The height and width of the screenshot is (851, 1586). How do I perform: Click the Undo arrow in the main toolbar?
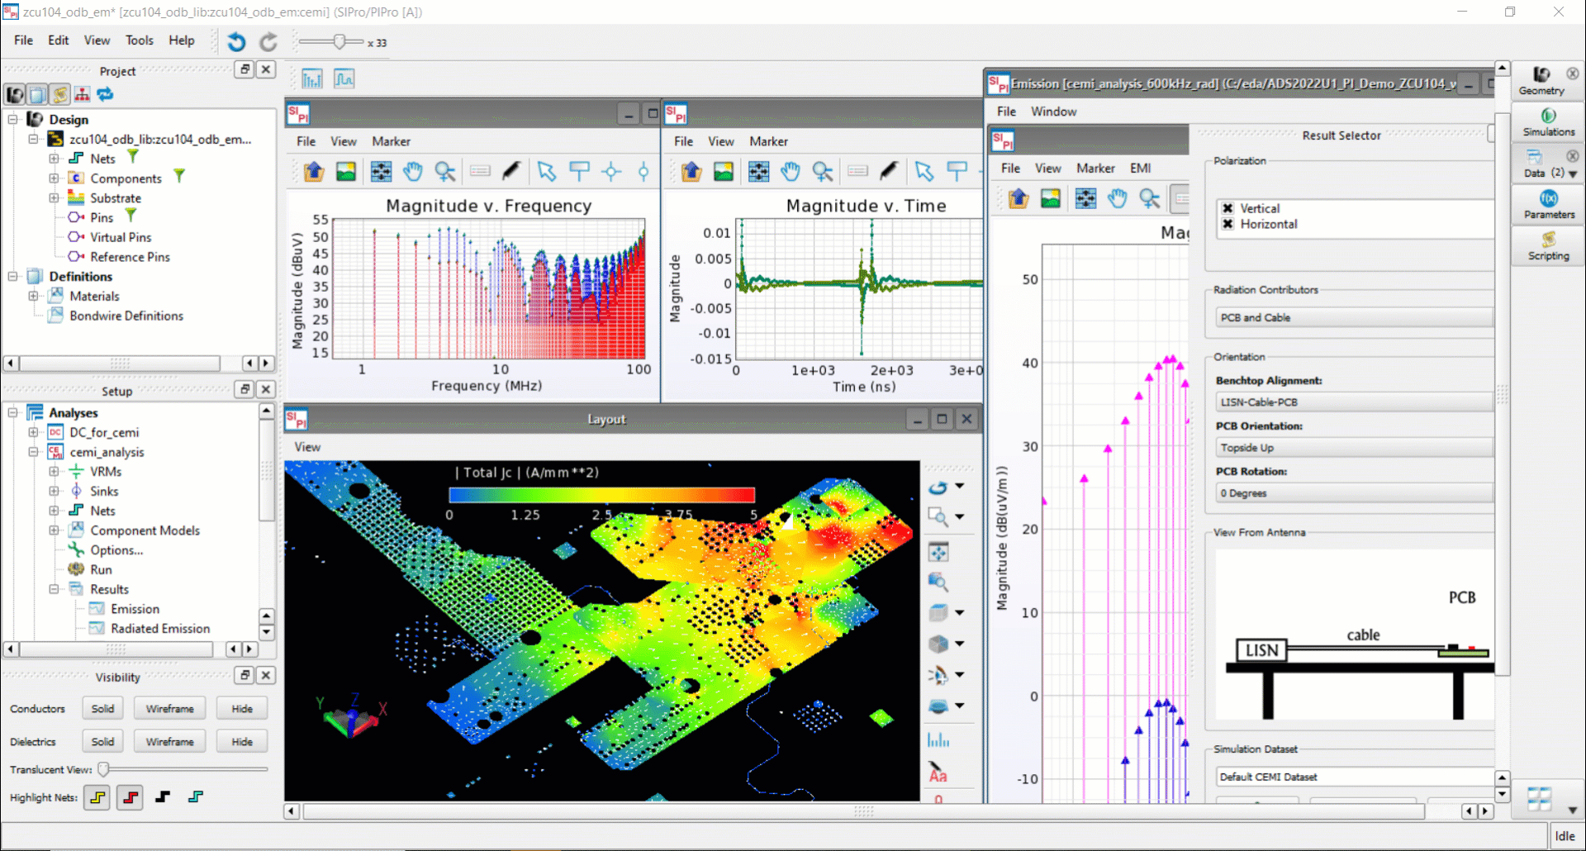point(236,42)
